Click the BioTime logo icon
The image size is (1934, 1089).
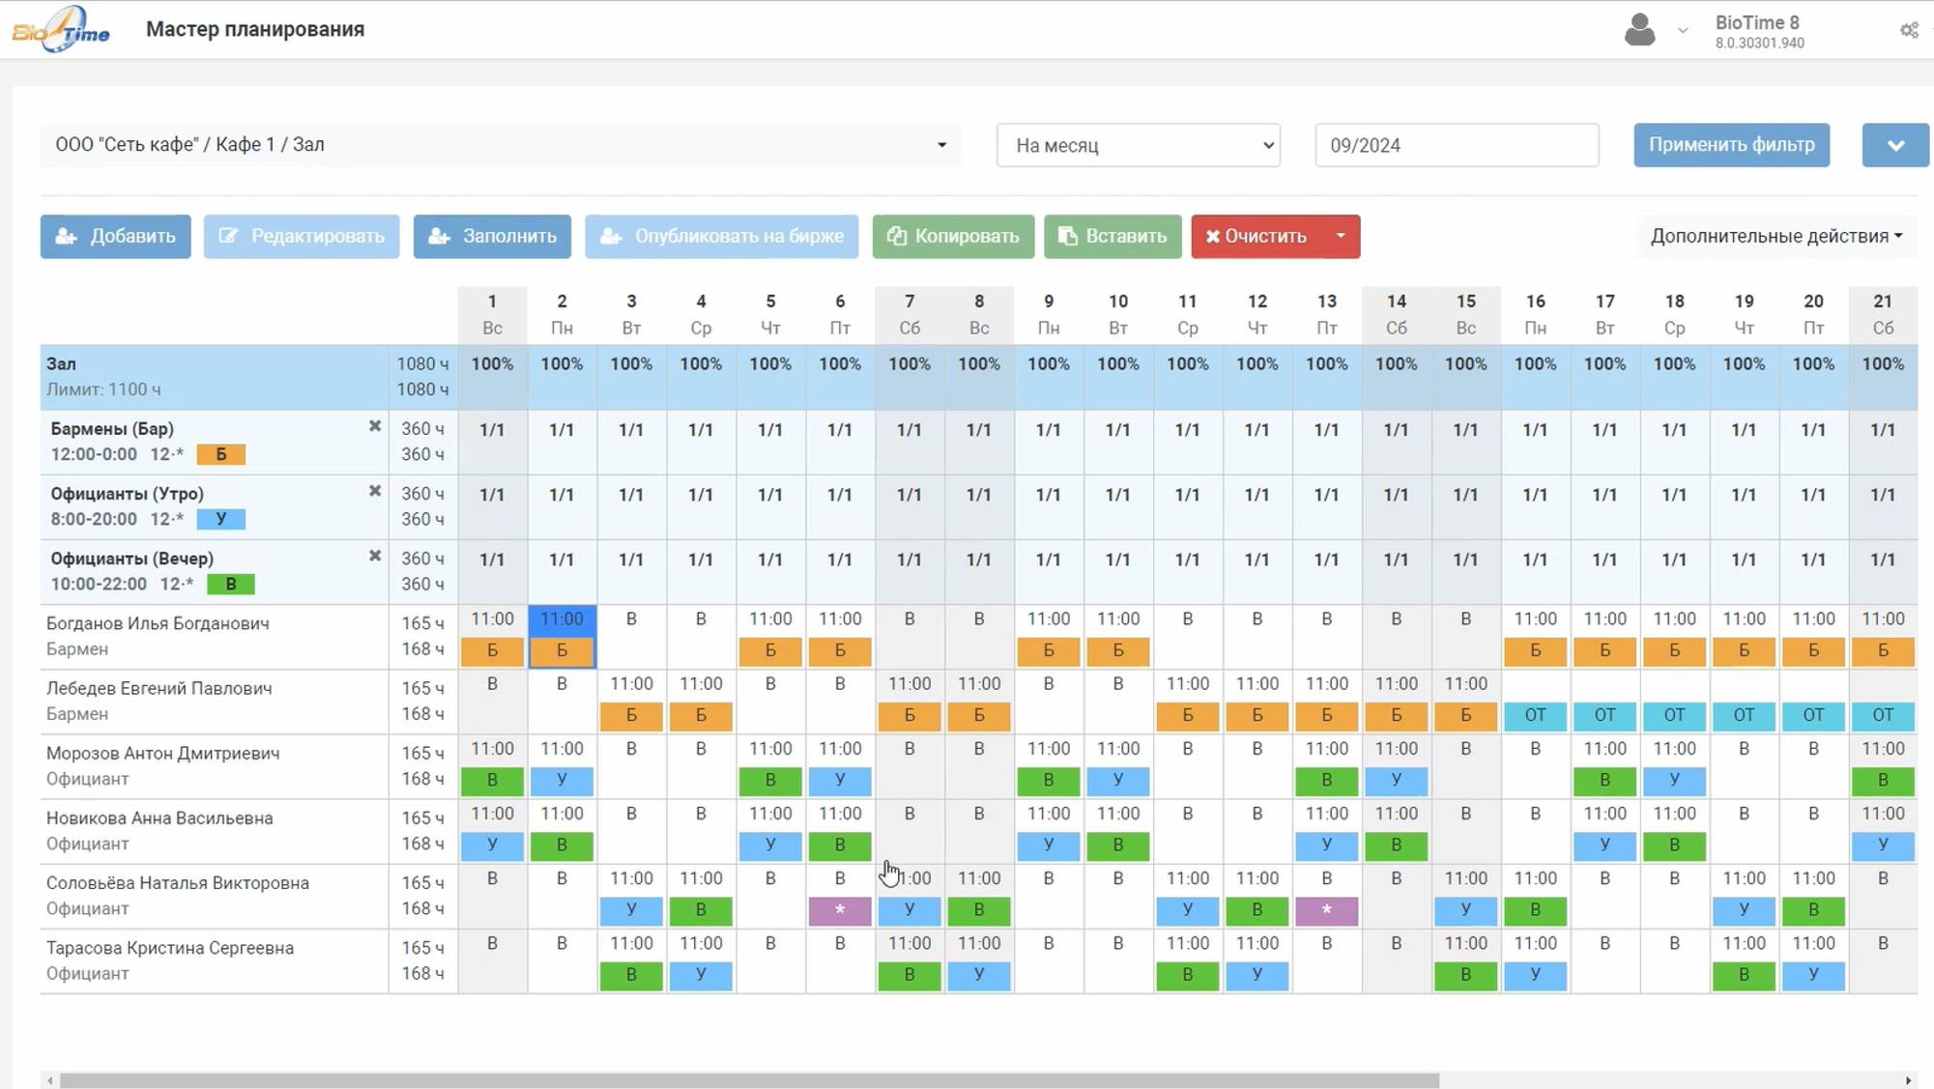pyautogui.click(x=61, y=29)
